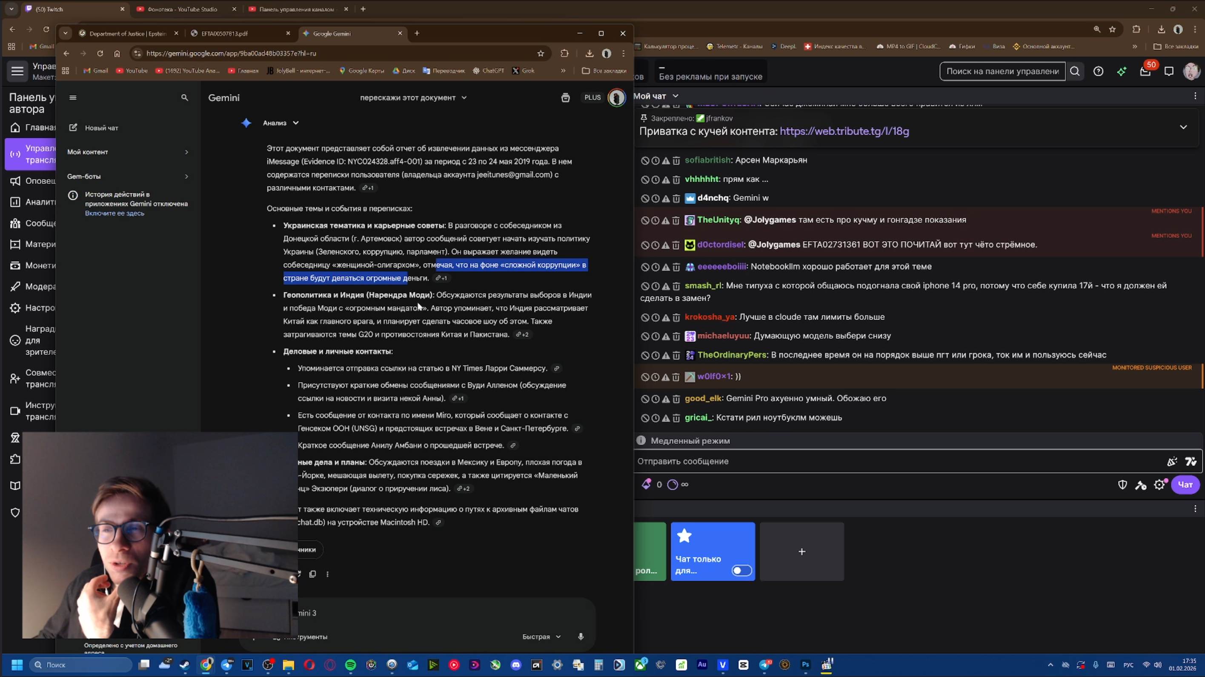Delete gricai_ chat message with trash icon
The image size is (1205, 677).
(x=676, y=418)
